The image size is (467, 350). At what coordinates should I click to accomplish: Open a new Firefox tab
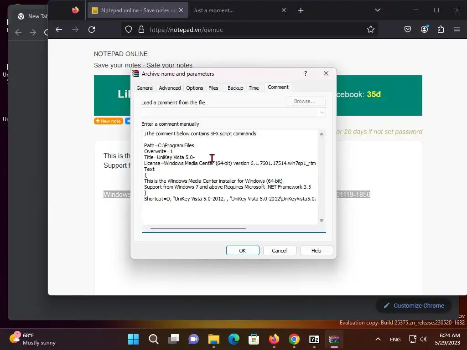click(301, 10)
